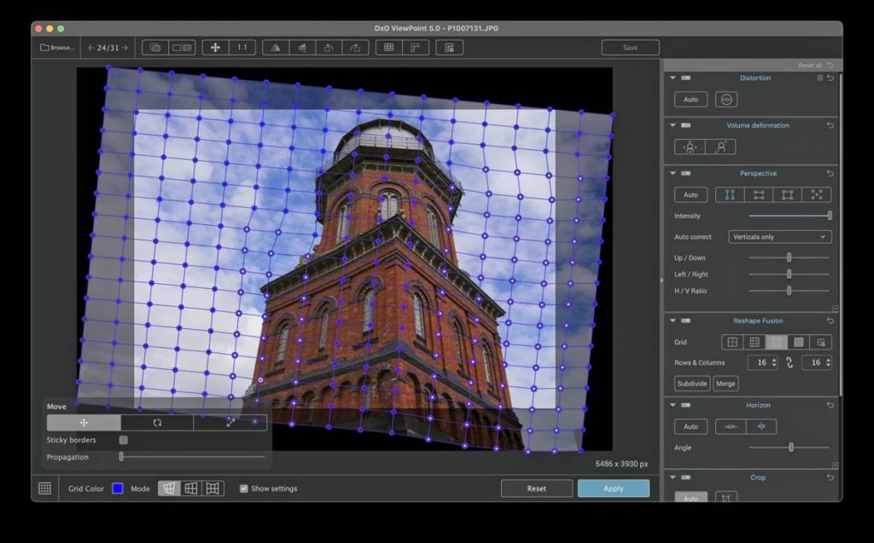Click the Reshape Fusion reset arrow icon
Viewport: 874px width, 543px height.
830,321
